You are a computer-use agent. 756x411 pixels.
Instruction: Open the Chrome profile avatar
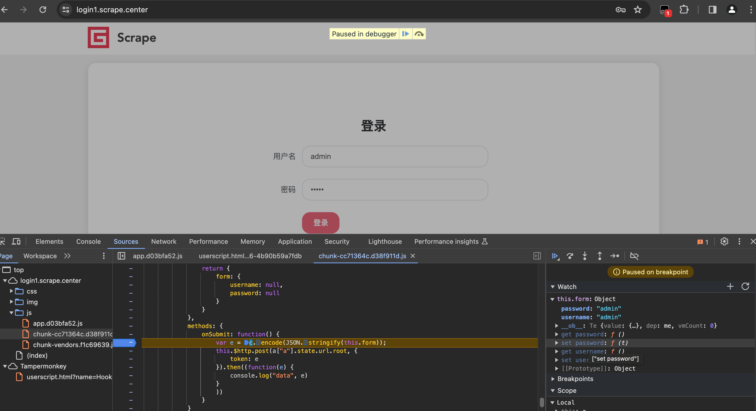click(732, 10)
